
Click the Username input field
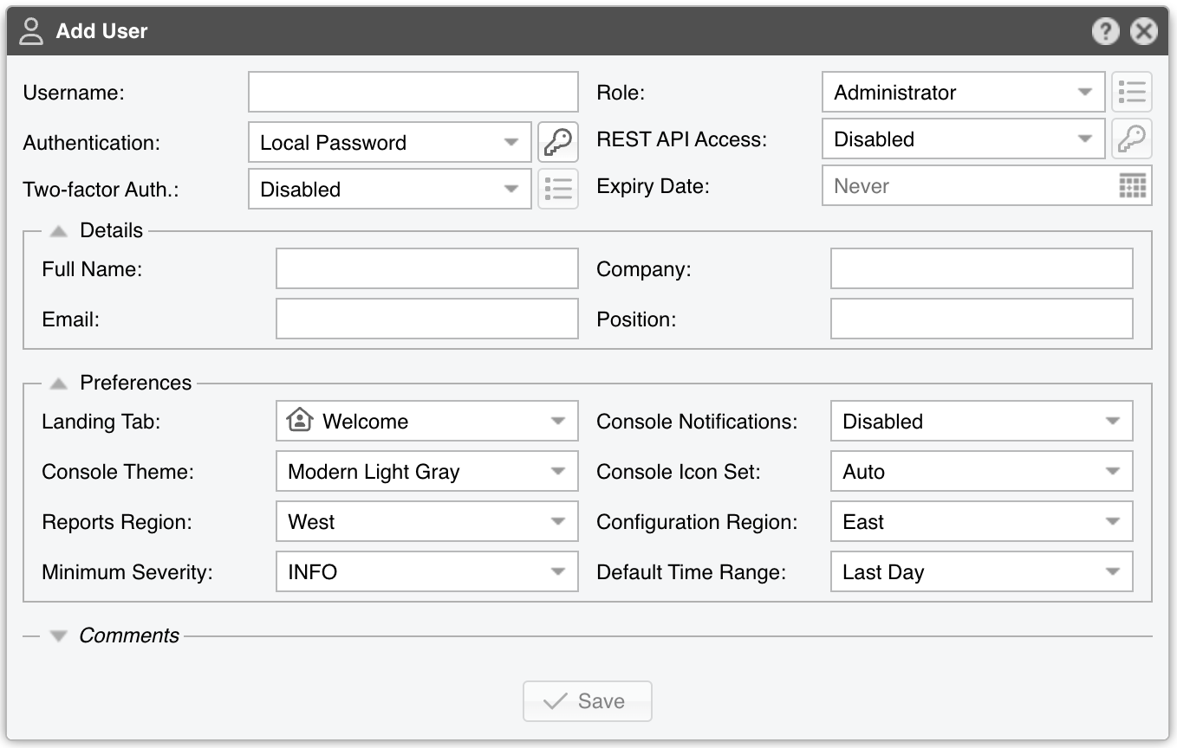tap(413, 92)
